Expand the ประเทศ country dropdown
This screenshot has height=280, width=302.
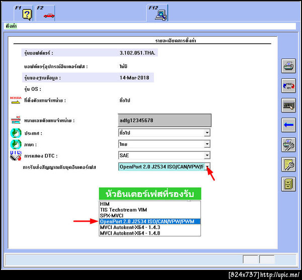click(x=207, y=133)
